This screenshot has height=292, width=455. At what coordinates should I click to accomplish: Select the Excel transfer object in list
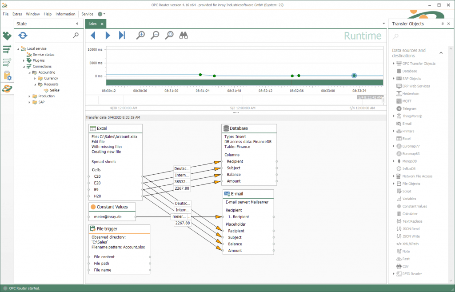(406, 139)
